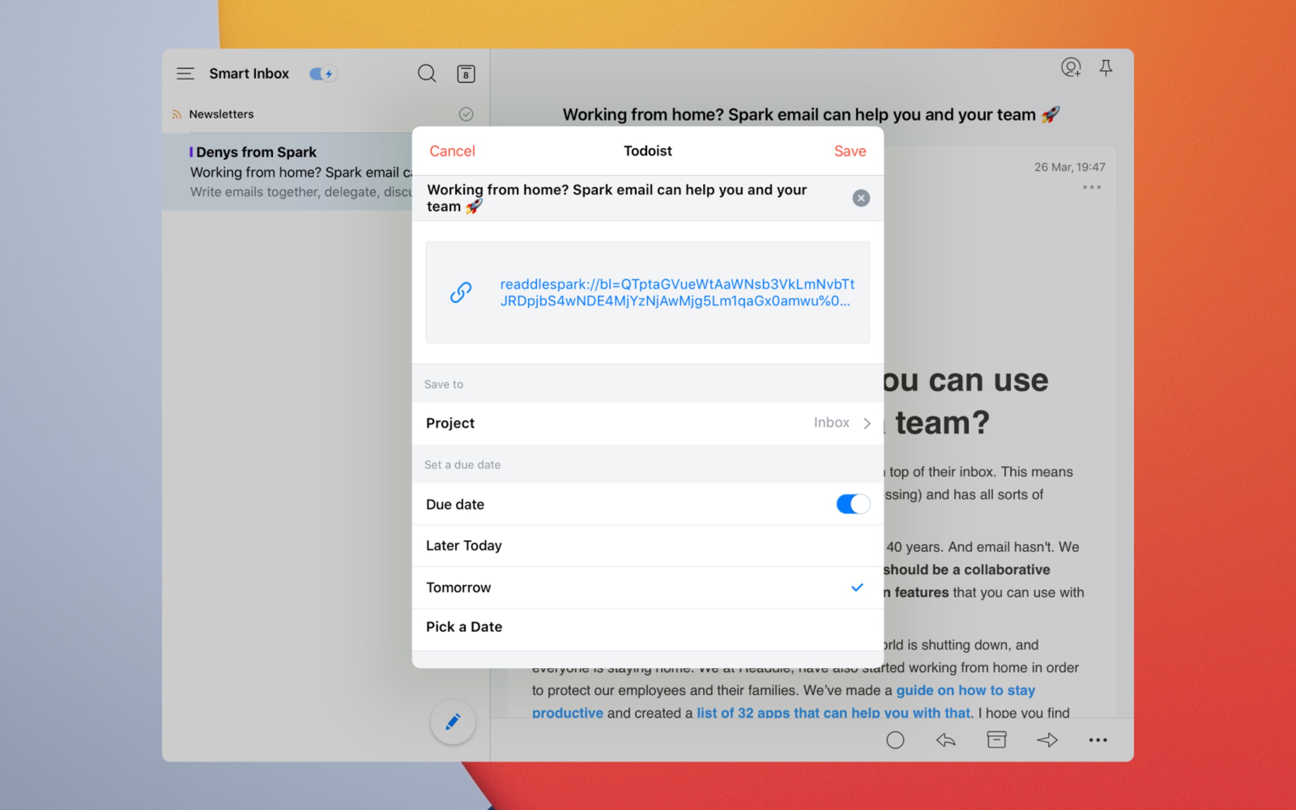Screen dimensions: 1296x810
Task: Click the search icon in Smart Inbox
Action: point(427,73)
